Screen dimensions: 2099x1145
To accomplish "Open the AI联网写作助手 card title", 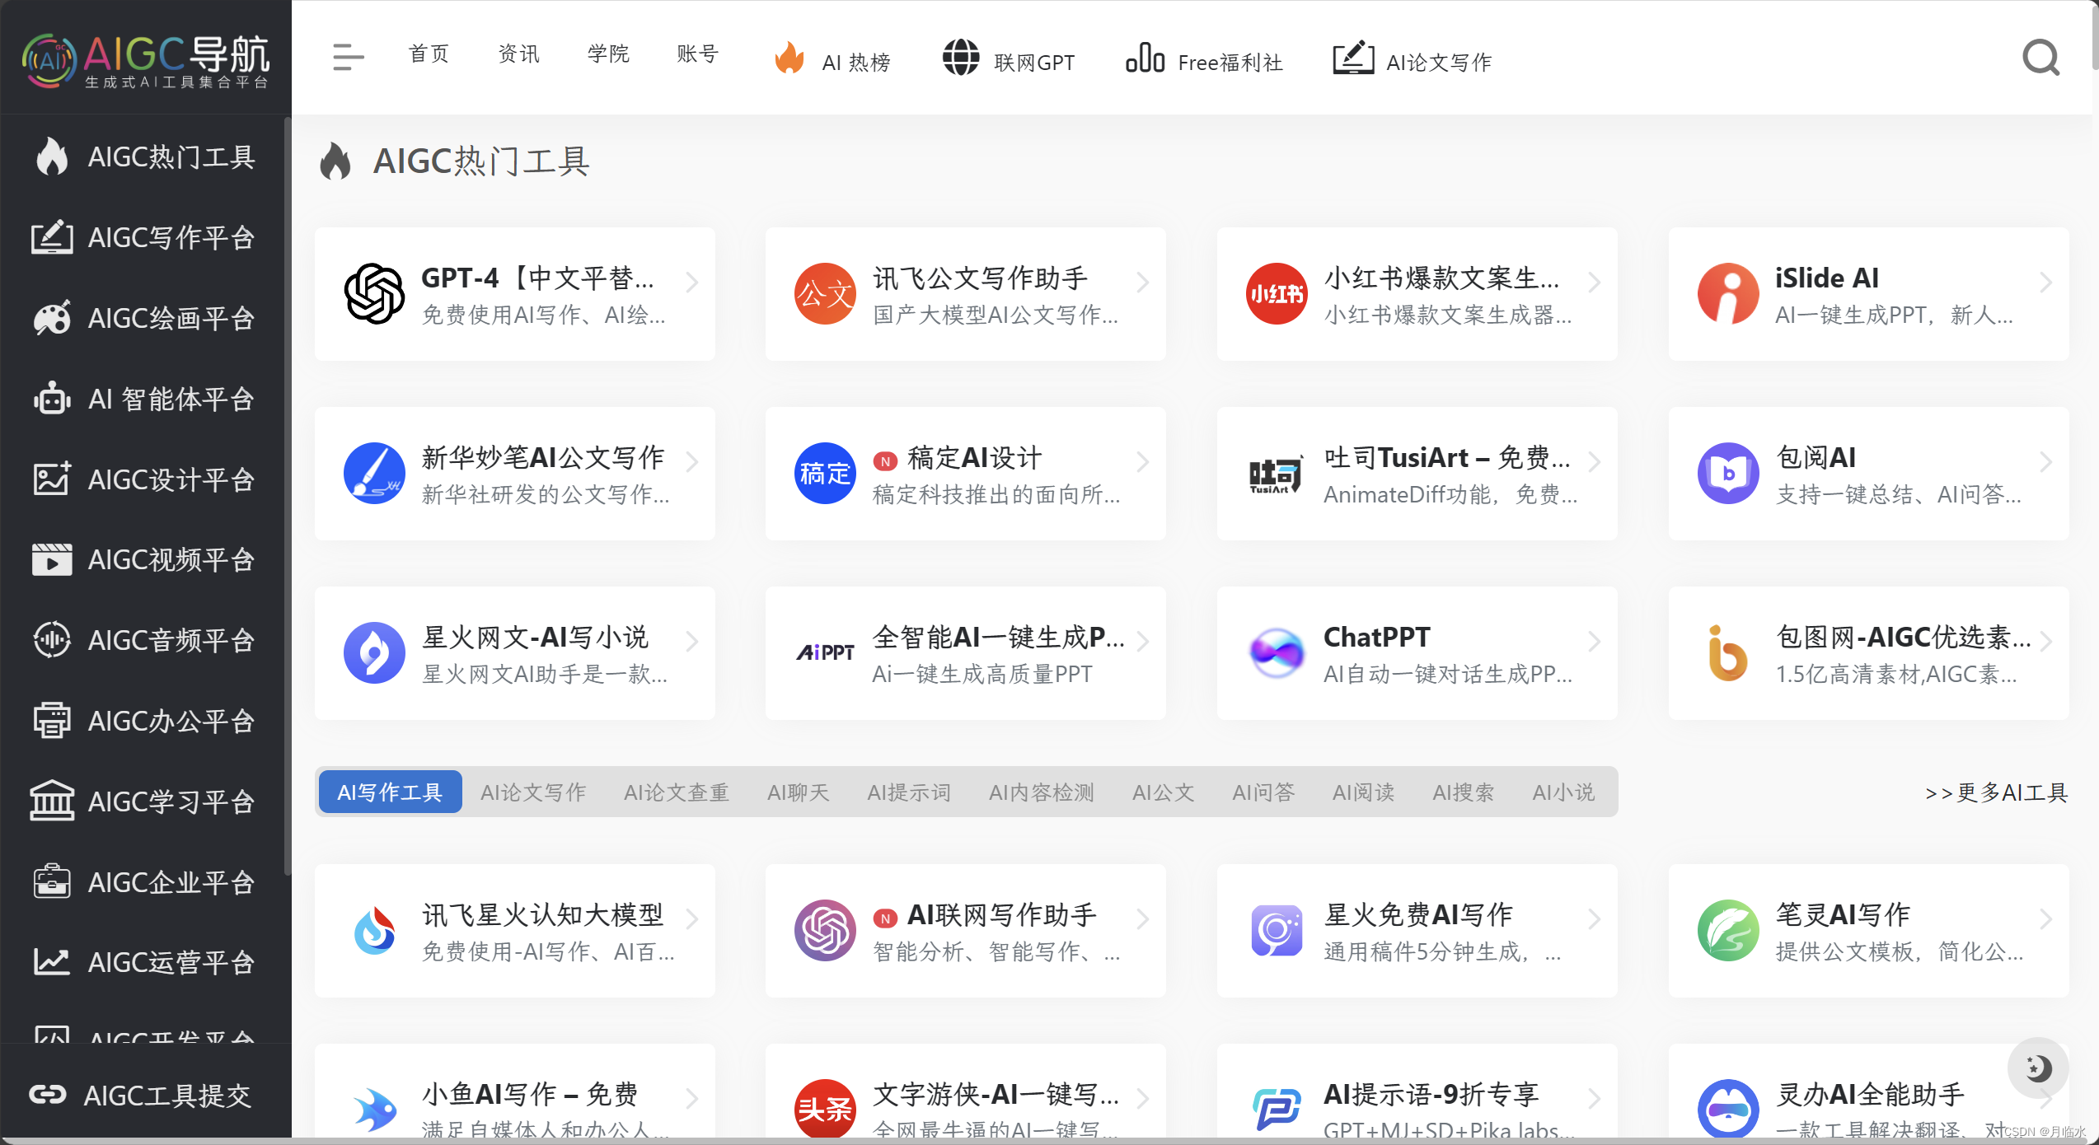I will [x=1001, y=914].
